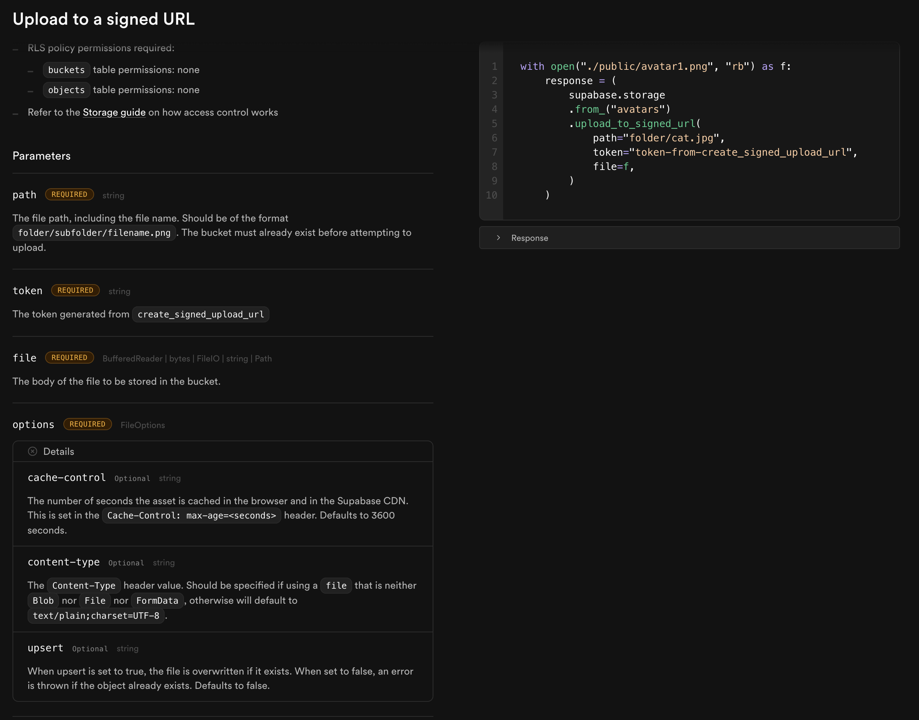Click the objects code badge

coord(66,90)
